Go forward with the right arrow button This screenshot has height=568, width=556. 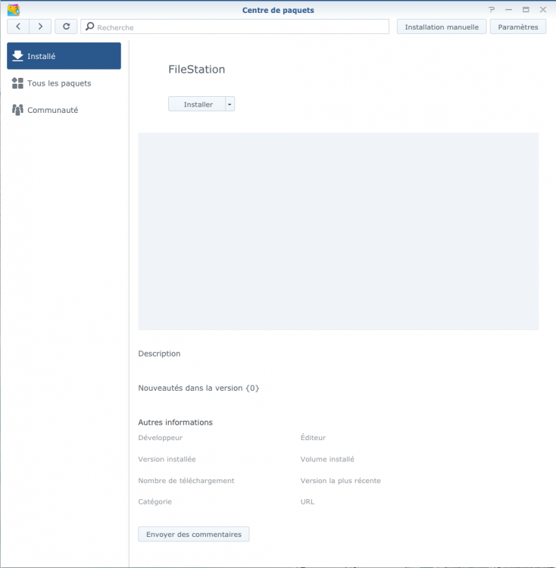coord(40,27)
